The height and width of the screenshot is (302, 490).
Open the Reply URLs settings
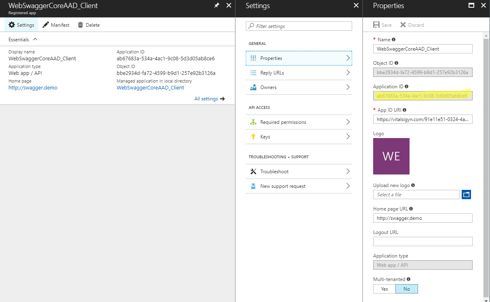coord(298,73)
